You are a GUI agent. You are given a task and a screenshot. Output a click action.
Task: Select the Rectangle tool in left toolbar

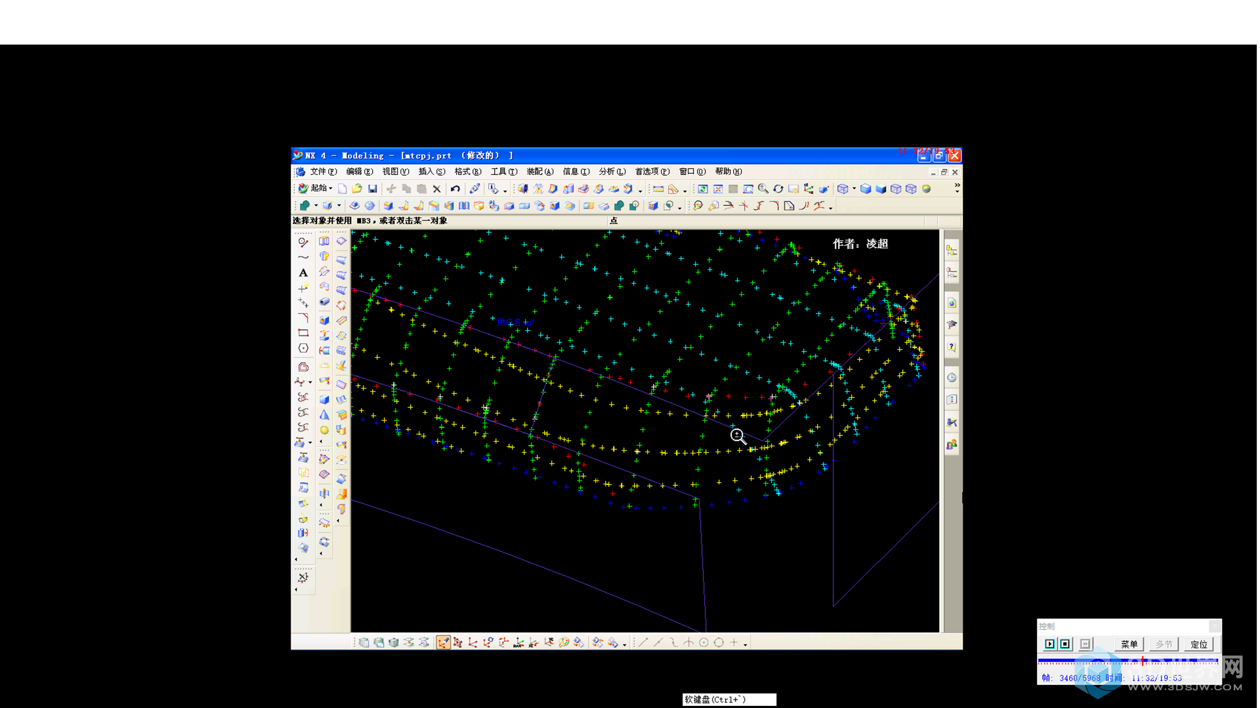point(303,333)
